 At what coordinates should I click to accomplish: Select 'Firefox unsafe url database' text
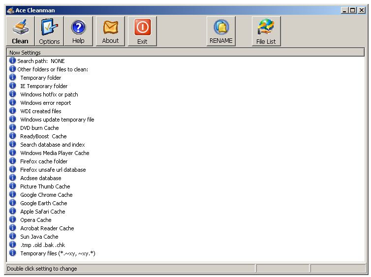[53, 170]
